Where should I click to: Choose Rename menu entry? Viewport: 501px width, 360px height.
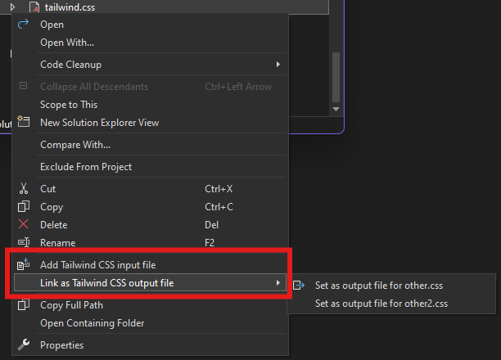150,243
